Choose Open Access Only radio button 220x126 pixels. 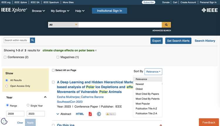(6, 86)
